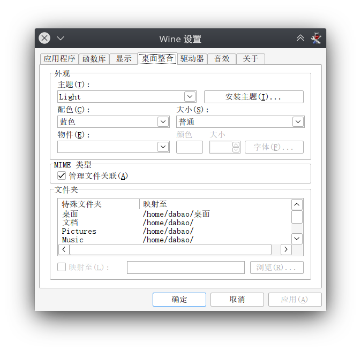Confirm with the 确定 button
The width and height of the screenshot is (361, 352).
click(179, 300)
